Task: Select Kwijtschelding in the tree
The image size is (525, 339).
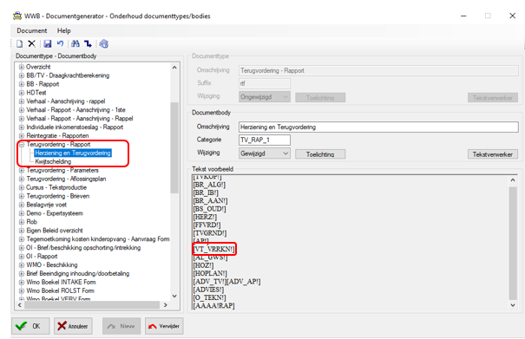Action: click(x=53, y=161)
